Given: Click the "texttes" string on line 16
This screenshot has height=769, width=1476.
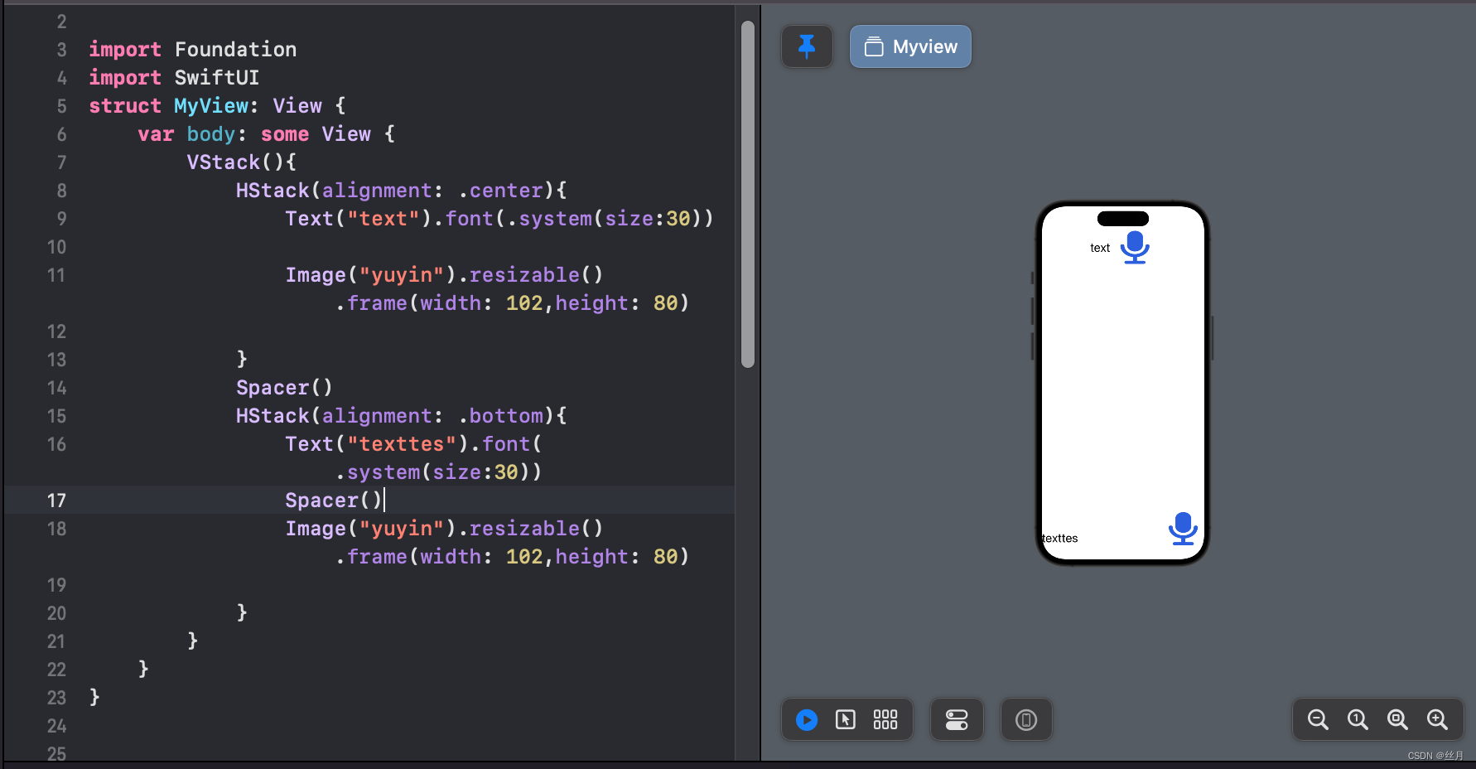Looking at the screenshot, I should 402,444.
